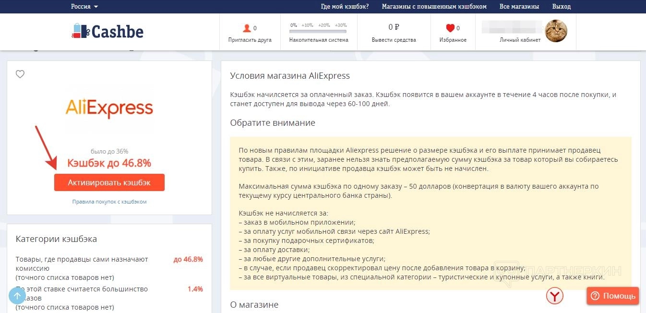646x313 pixels.
Task: Click Пригласить друга label
Action: (x=250, y=40)
